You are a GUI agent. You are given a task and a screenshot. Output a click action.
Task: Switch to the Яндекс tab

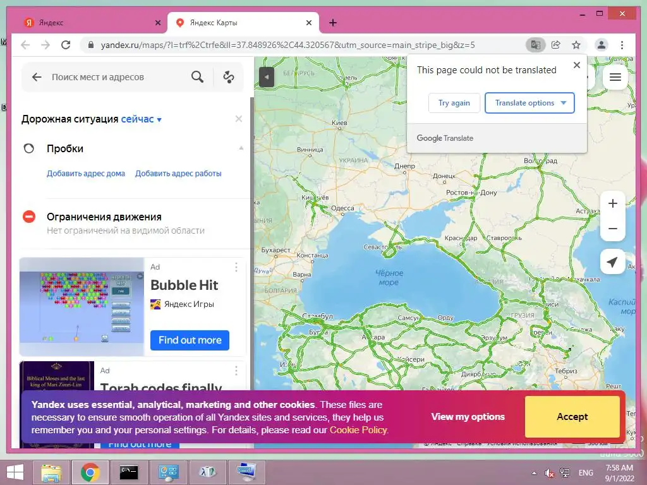click(88, 23)
